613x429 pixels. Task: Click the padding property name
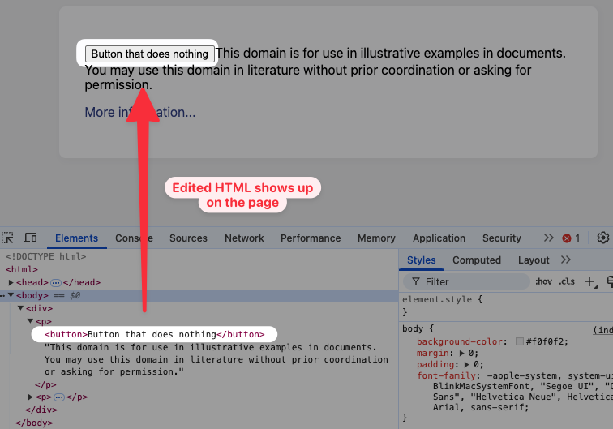pos(435,364)
